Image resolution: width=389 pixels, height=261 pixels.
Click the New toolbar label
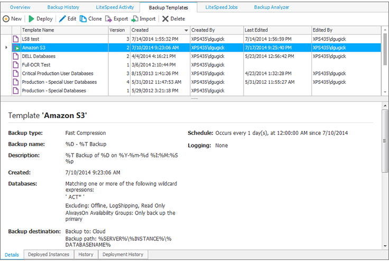[16, 19]
